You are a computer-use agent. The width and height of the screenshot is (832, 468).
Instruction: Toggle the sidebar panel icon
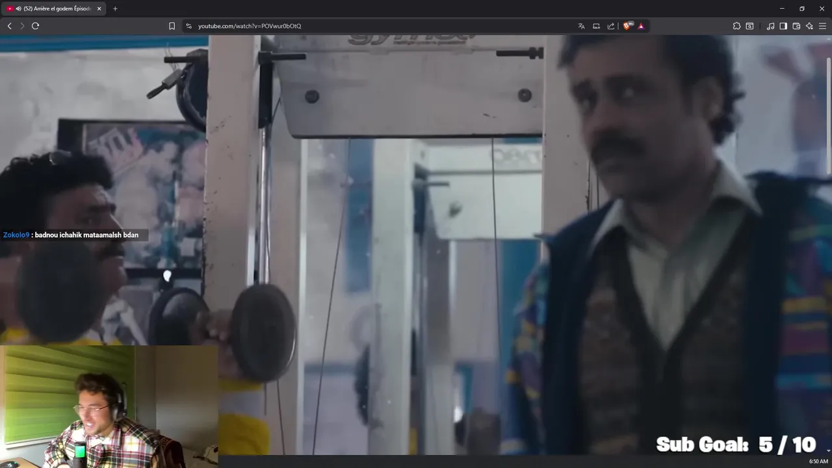pyautogui.click(x=783, y=26)
